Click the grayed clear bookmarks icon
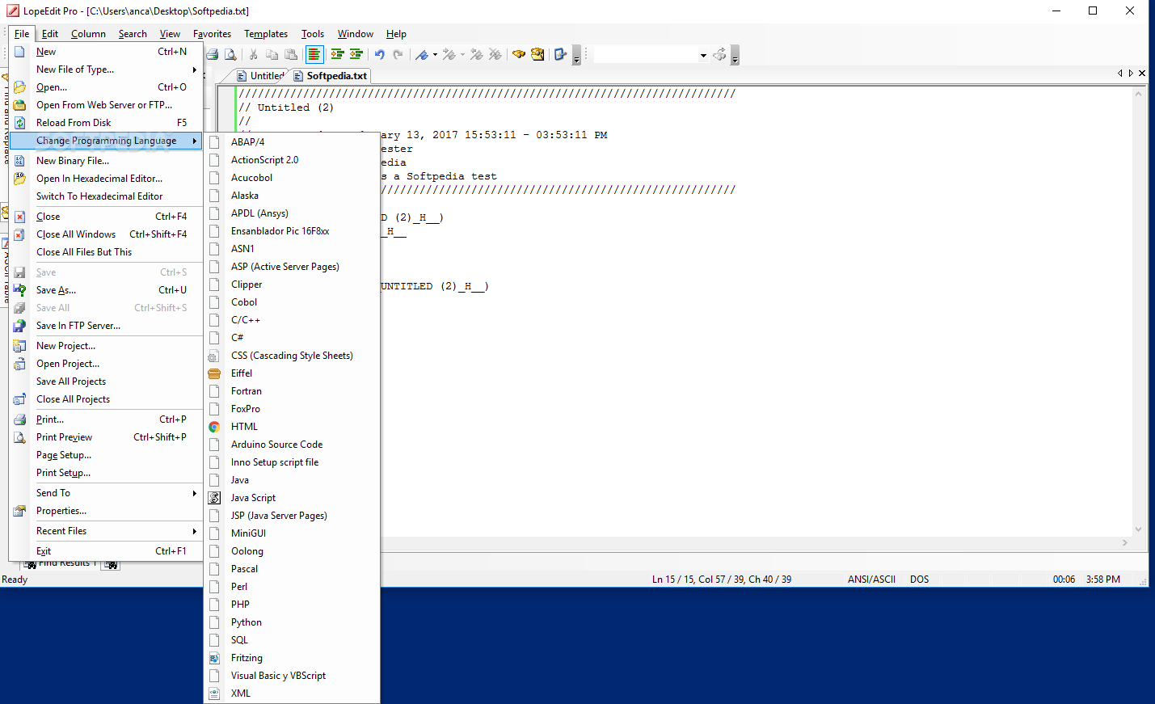 495,55
